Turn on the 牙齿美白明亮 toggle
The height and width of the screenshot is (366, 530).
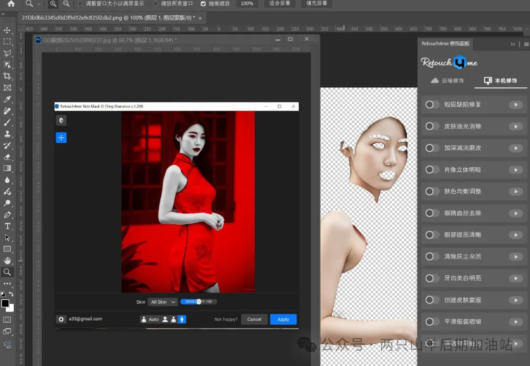(432, 278)
